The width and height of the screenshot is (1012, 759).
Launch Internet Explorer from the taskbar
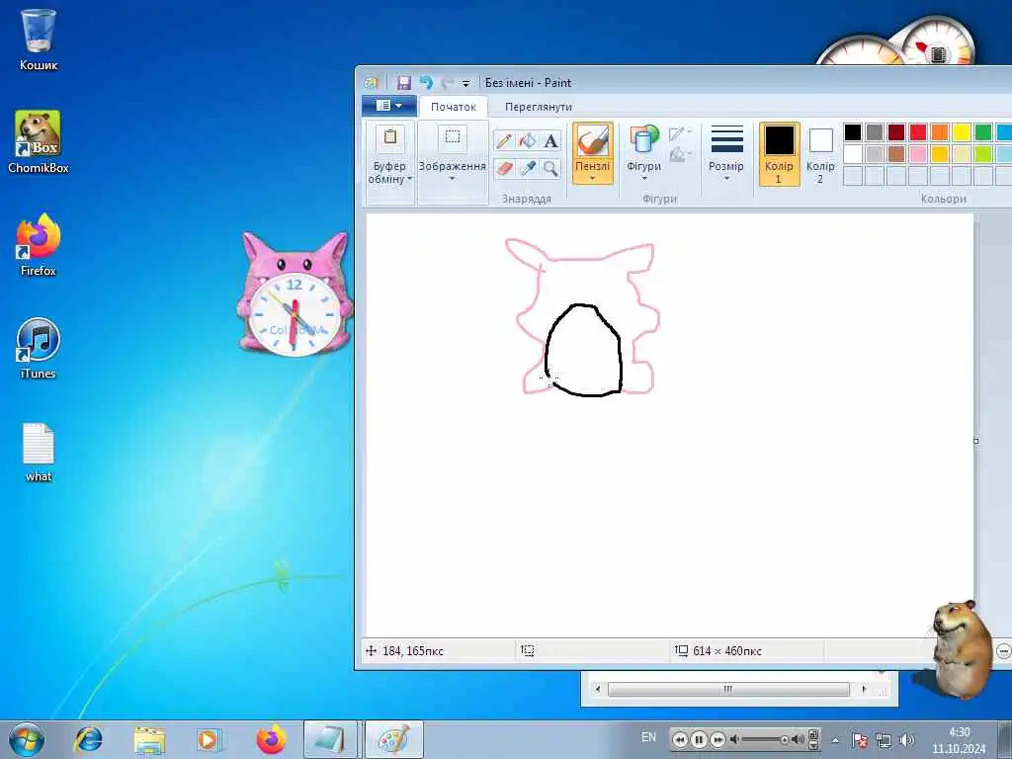click(x=88, y=739)
